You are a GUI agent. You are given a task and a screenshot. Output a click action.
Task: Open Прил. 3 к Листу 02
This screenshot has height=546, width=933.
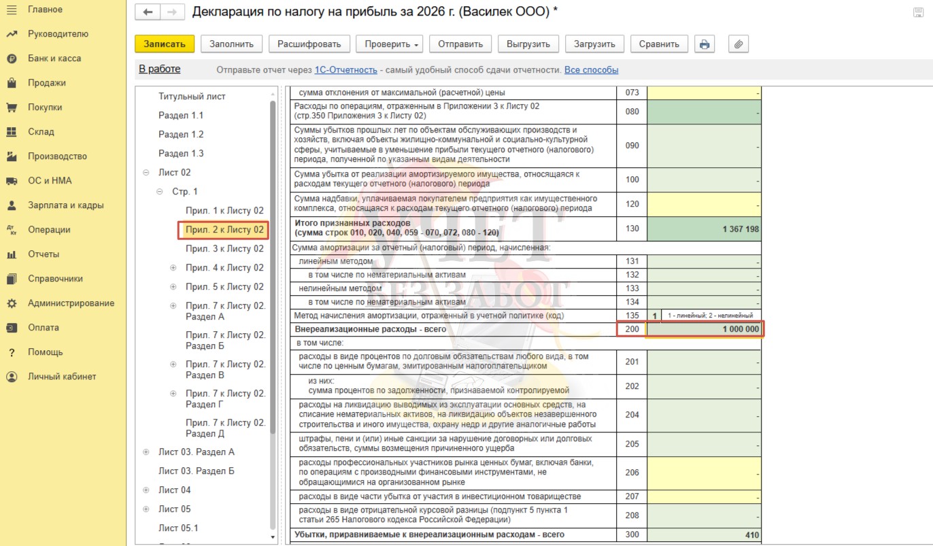pos(224,249)
